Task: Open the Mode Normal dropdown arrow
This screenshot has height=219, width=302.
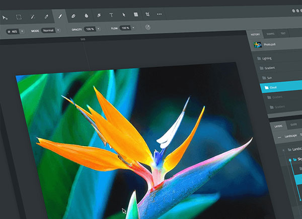Action: 58,30
